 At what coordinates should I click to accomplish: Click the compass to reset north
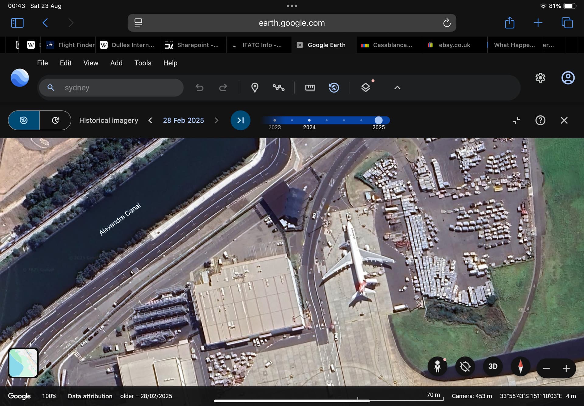pos(520,367)
